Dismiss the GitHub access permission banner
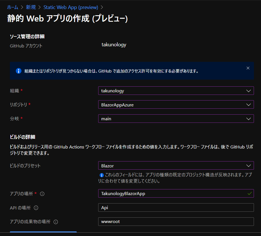Screen dimensions: 261x236 248,68
